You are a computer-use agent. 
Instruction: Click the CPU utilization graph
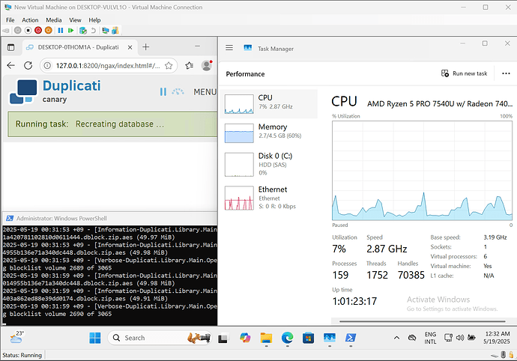(422, 171)
